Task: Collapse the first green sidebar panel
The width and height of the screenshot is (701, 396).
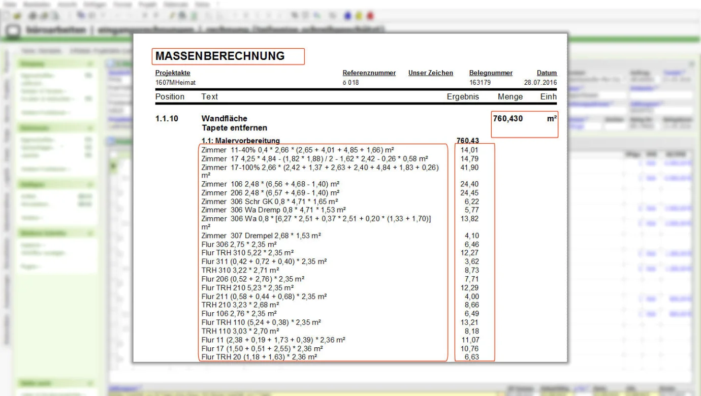Action: tap(90, 64)
